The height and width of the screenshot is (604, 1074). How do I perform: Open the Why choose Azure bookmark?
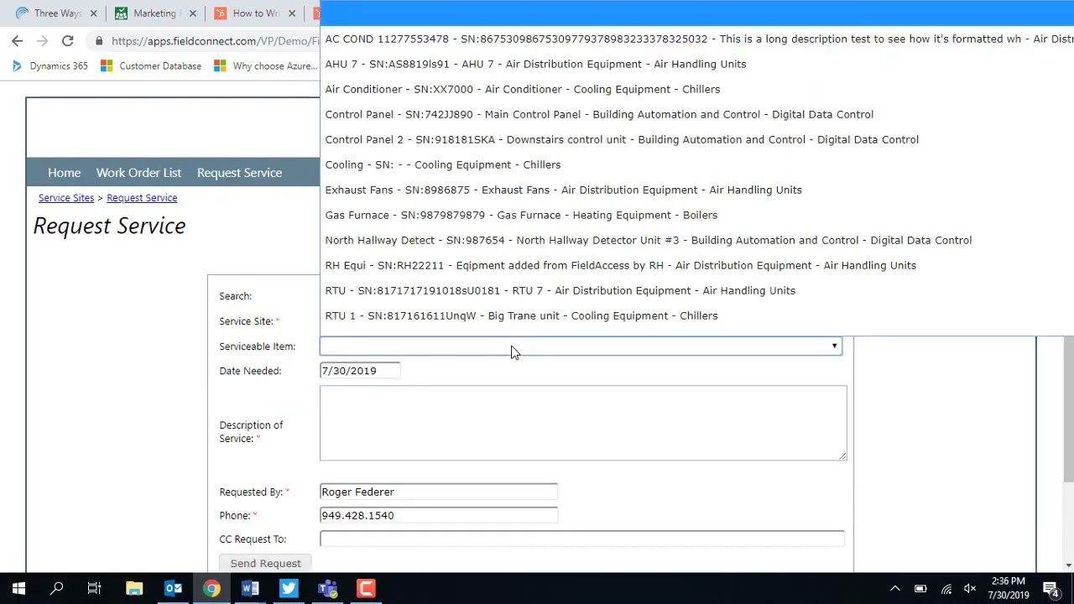tap(265, 65)
